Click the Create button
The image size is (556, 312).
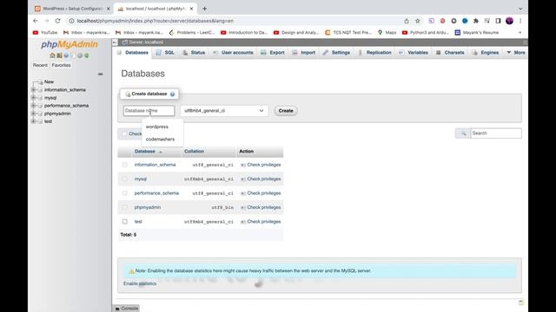286,111
